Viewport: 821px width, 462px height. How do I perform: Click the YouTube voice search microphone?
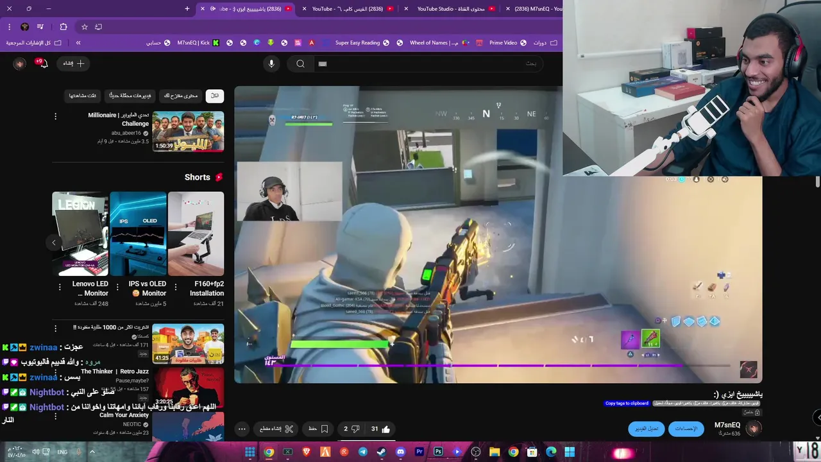pos(271,64)
